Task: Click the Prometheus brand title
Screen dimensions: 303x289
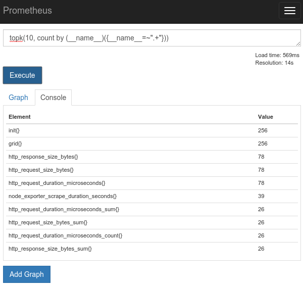Action: tap(27, 11)
